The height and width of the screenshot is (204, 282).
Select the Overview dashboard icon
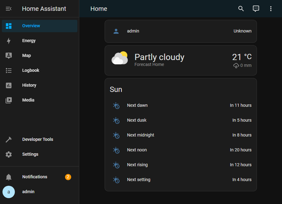tap(9, 26)
